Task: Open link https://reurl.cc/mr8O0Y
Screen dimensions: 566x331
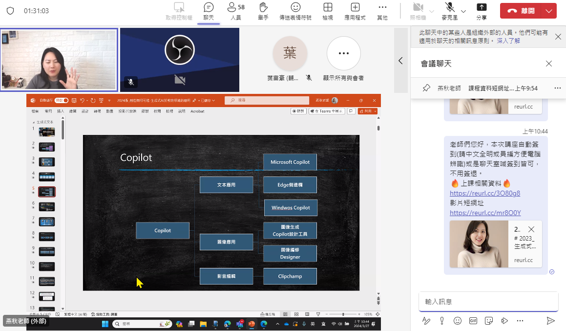Action: tap(485, 213)
